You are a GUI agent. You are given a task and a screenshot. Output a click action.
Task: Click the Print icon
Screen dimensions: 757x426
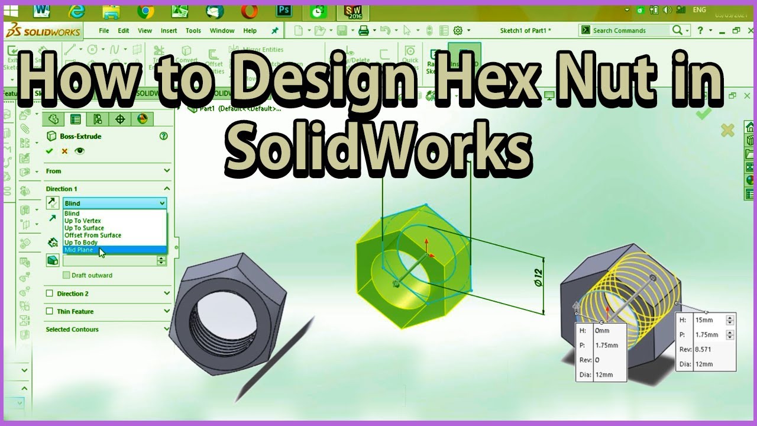(363, 31)
